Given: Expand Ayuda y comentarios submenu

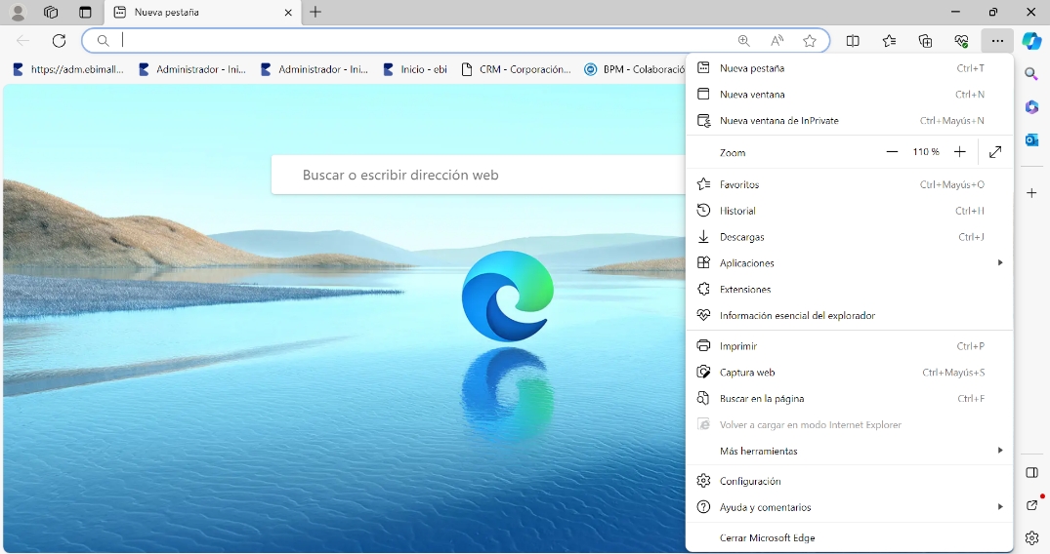Looking at the screenshot, I should tap(849, 507).
